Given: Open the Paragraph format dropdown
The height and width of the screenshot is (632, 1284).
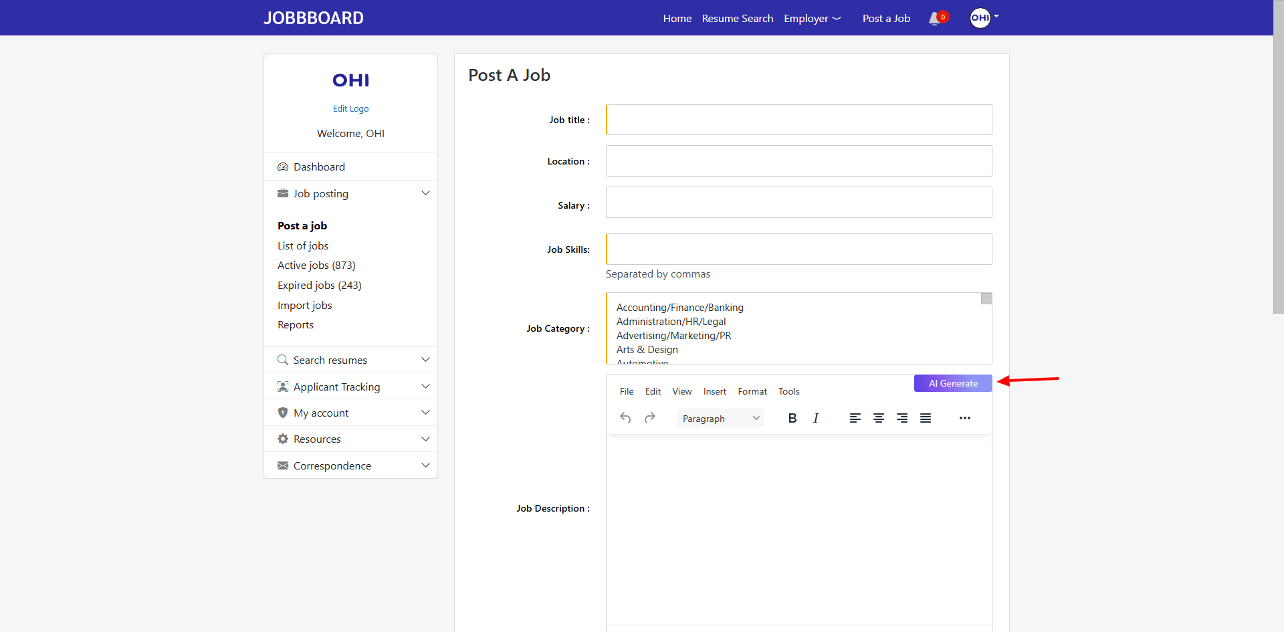Looking at the screenshot, I should (x=720, y=419).
